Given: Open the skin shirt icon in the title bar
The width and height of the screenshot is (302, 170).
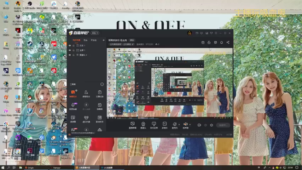Looking at the screenshot, I should pyautogui.click(x=211, y=33).
